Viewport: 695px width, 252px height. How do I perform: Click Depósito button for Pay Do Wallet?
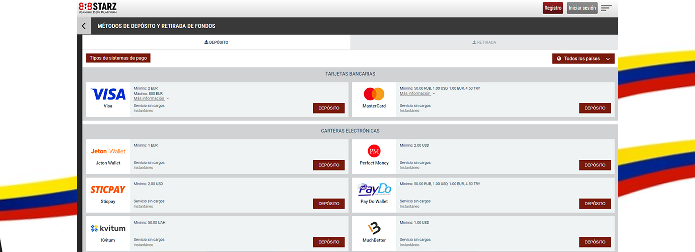[595, 204]
